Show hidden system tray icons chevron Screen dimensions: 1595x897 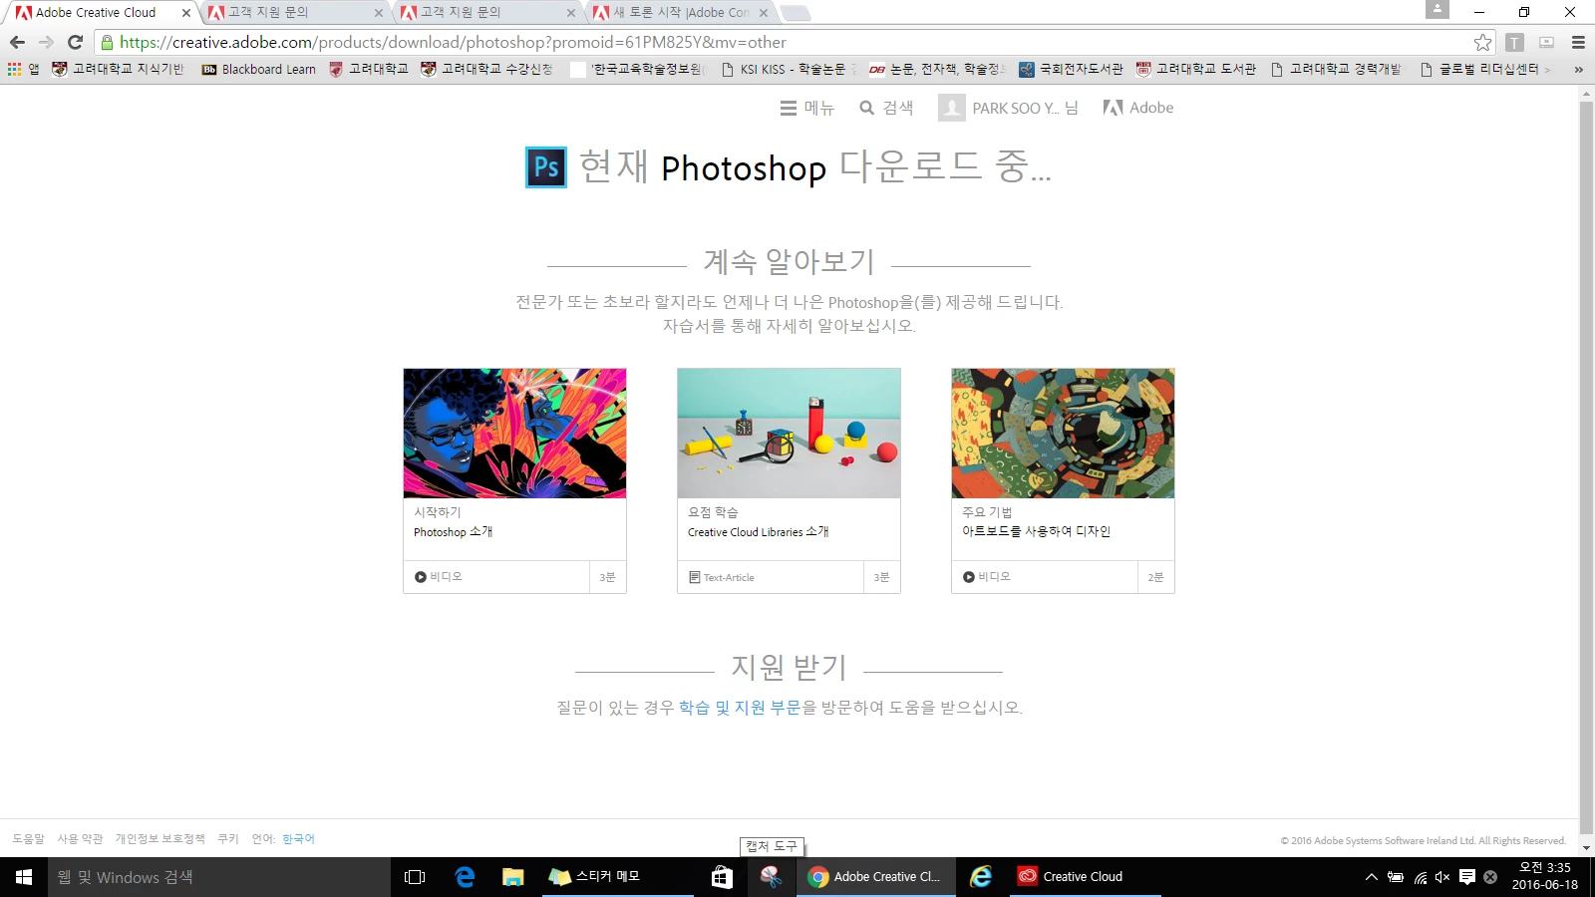(x=1372, y=877)
